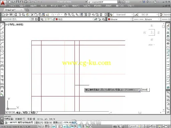This screenshot has width=171, height=128.
Task: Click the Dimension Style icon before ISO-25 dropdown
Action: pyautogui.click(x=136, y=15)
